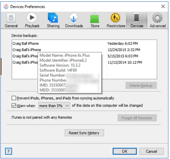
Task: Confirm with the OK button
Action: (125, 151)
